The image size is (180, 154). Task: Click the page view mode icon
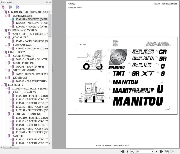pyautogui.click(x=167, y=152)
